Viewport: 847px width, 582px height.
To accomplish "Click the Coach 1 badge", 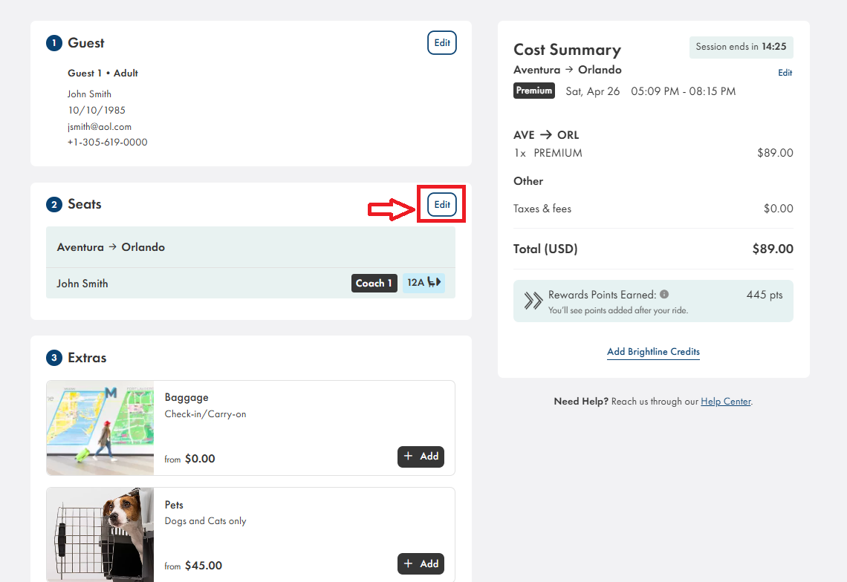I will 374,283.
